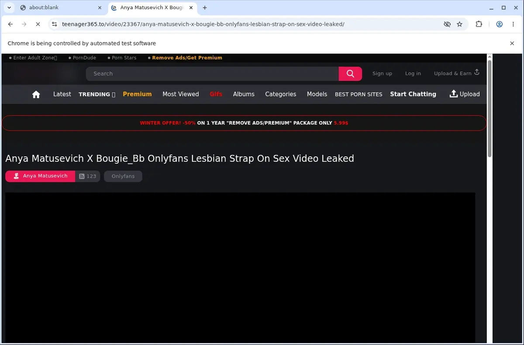Stop loading the page
The width and height of the screenshot is (524, 345).
point(38,24)
